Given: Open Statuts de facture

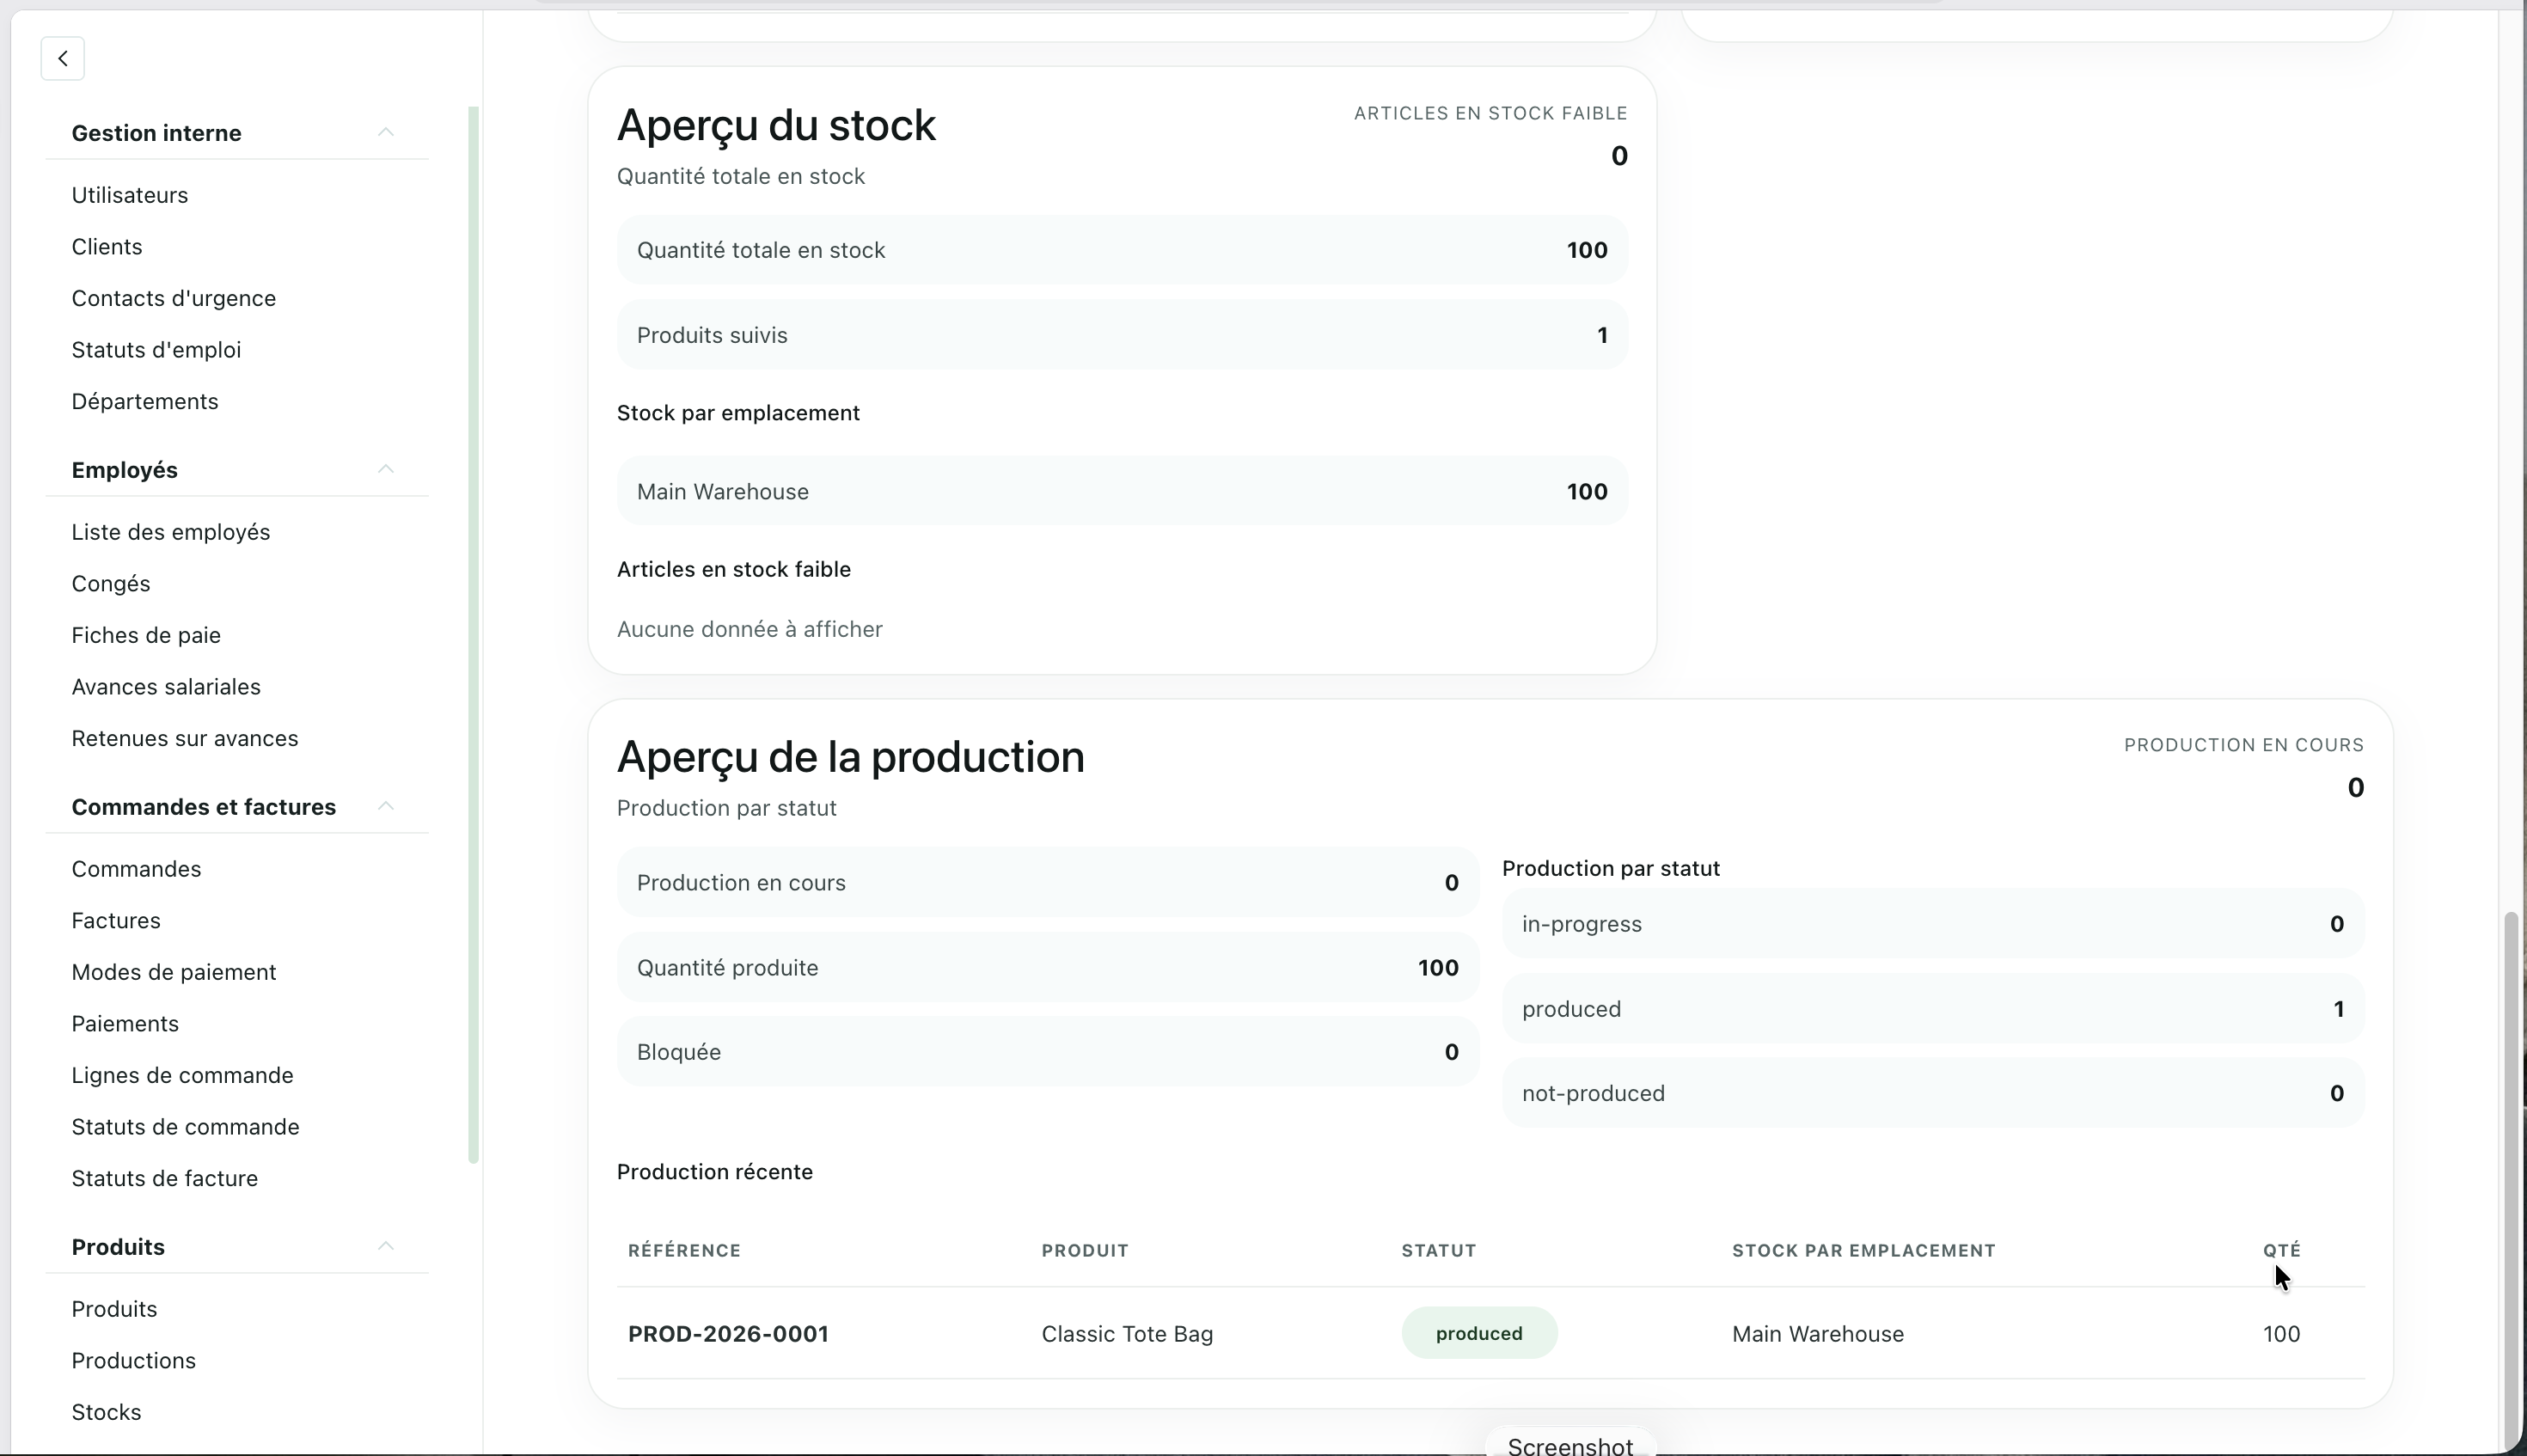Looking at the screenshot, I should [x=165, y=1178].
